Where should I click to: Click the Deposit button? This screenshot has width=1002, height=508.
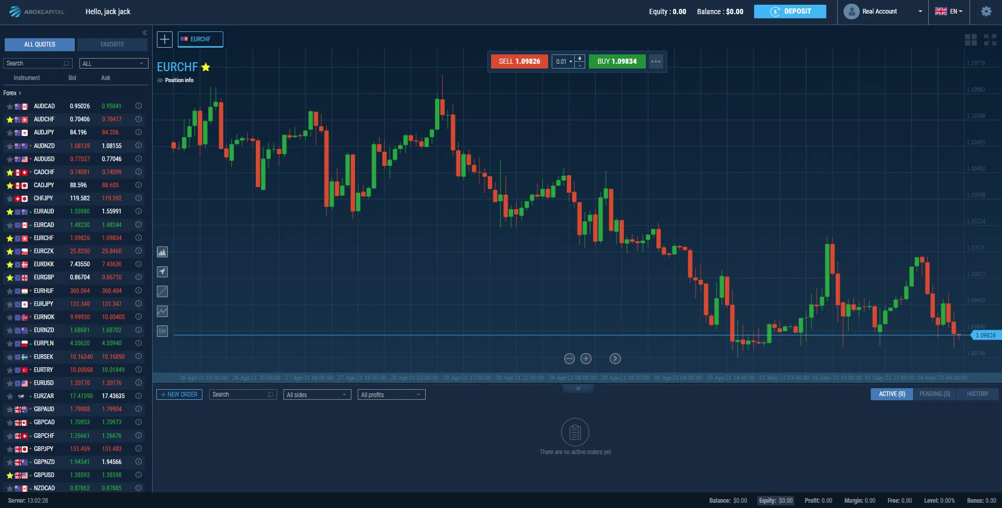click(x=790, y=12)
